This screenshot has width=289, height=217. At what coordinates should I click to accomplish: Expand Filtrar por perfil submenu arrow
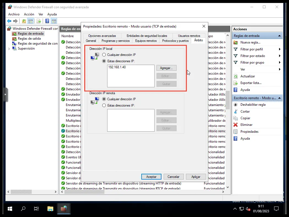point(280,49)
